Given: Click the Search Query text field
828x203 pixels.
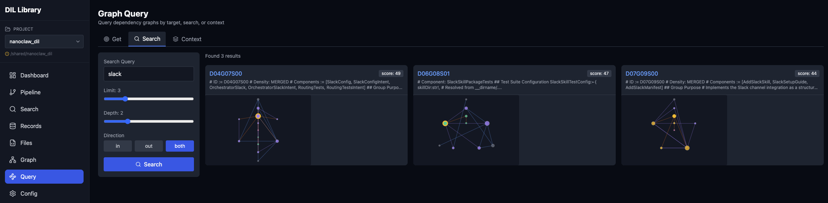Looking at the screenshot, I should [148, 74].
